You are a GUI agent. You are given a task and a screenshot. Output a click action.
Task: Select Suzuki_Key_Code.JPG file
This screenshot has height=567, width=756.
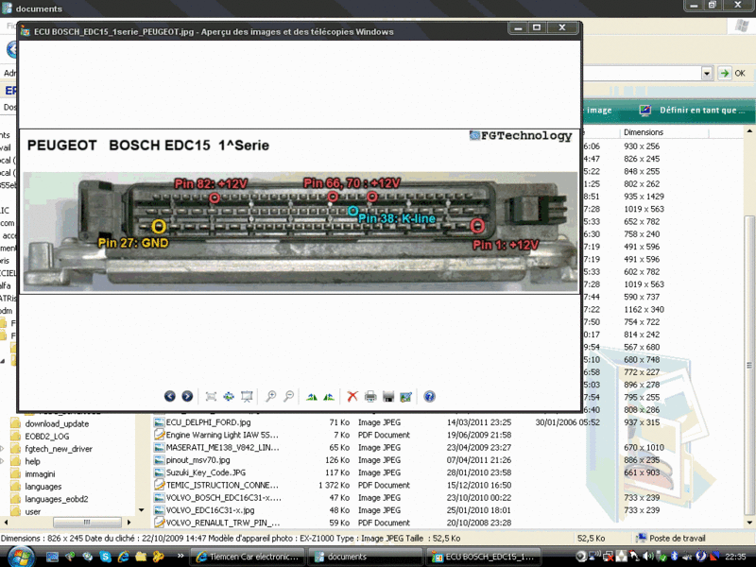(206, 472)
